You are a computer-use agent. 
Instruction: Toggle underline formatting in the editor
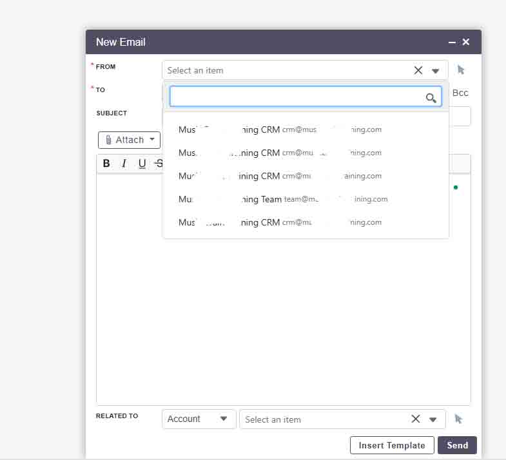pyautogui.click(x=142, y=164)
